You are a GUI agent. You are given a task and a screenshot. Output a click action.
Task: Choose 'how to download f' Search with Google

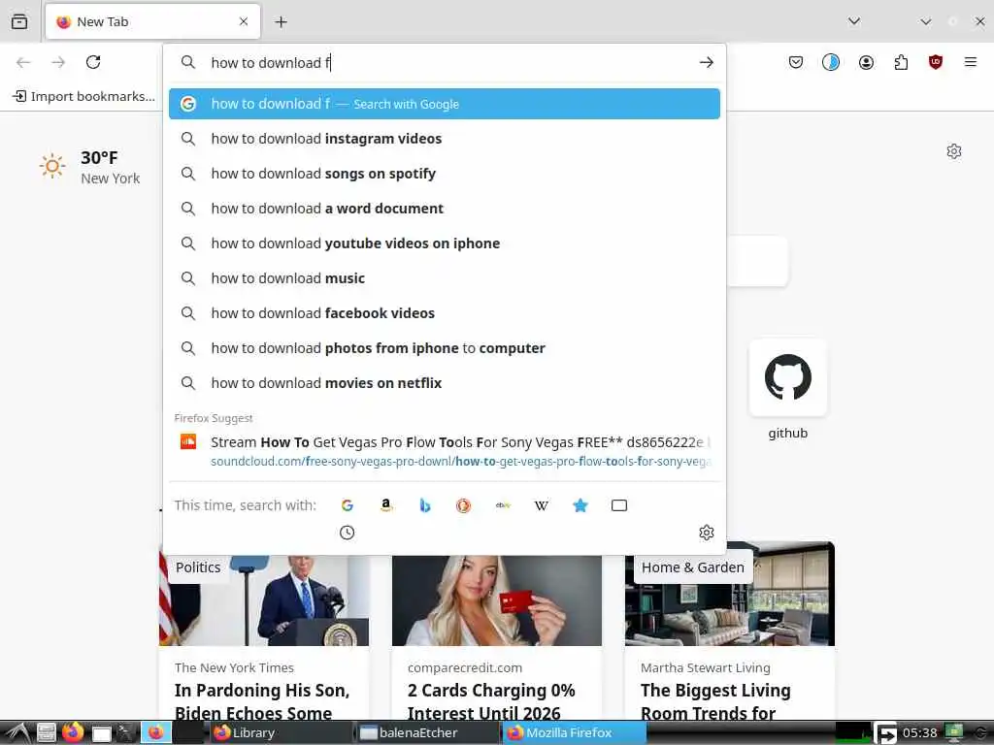(x=445, y=104)
